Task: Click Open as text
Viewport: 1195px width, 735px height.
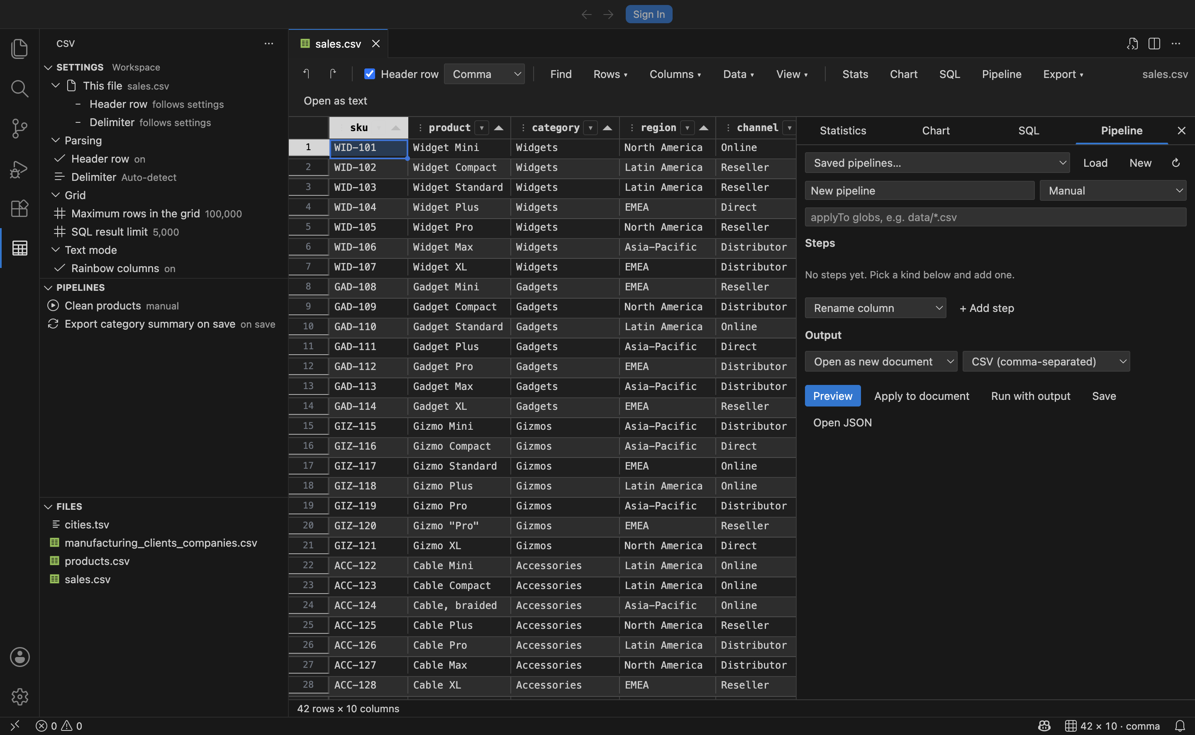Action: coord(335,101)
